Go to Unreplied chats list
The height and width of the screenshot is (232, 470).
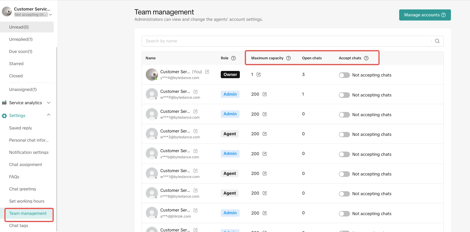(x=21, y=39)
